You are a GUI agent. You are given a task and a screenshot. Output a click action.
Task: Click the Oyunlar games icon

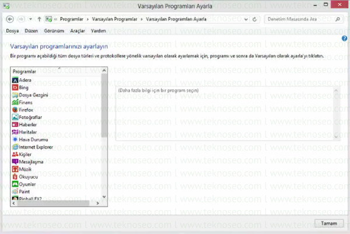(x=15, y=184)
